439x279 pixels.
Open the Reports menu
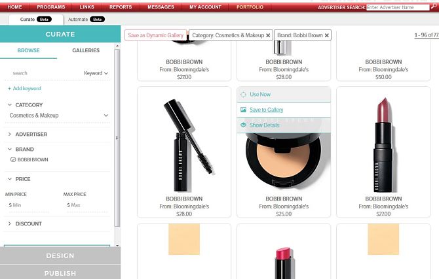(121, 7)
